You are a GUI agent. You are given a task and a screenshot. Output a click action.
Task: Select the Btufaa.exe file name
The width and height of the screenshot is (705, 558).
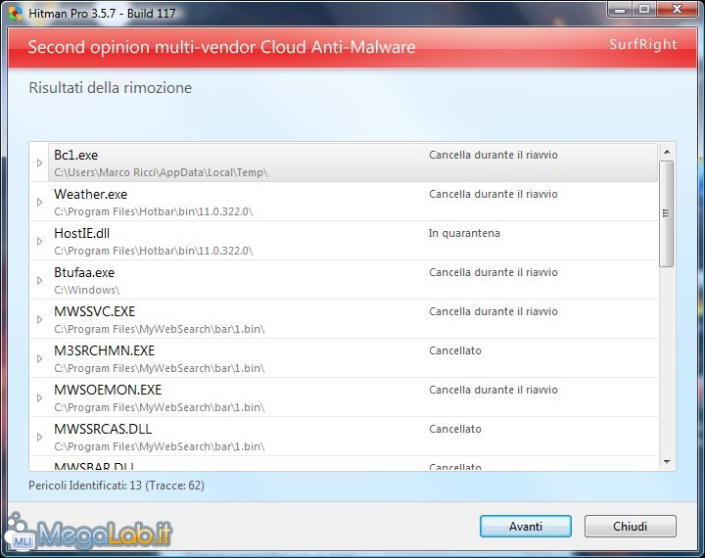pyautogui.click(x=84, y=272)
